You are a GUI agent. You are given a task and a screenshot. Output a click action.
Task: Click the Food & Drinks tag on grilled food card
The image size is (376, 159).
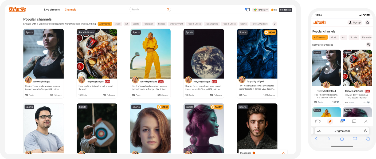coord(87,32)
